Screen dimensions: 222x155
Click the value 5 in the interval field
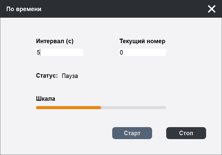tap(38, 52)
